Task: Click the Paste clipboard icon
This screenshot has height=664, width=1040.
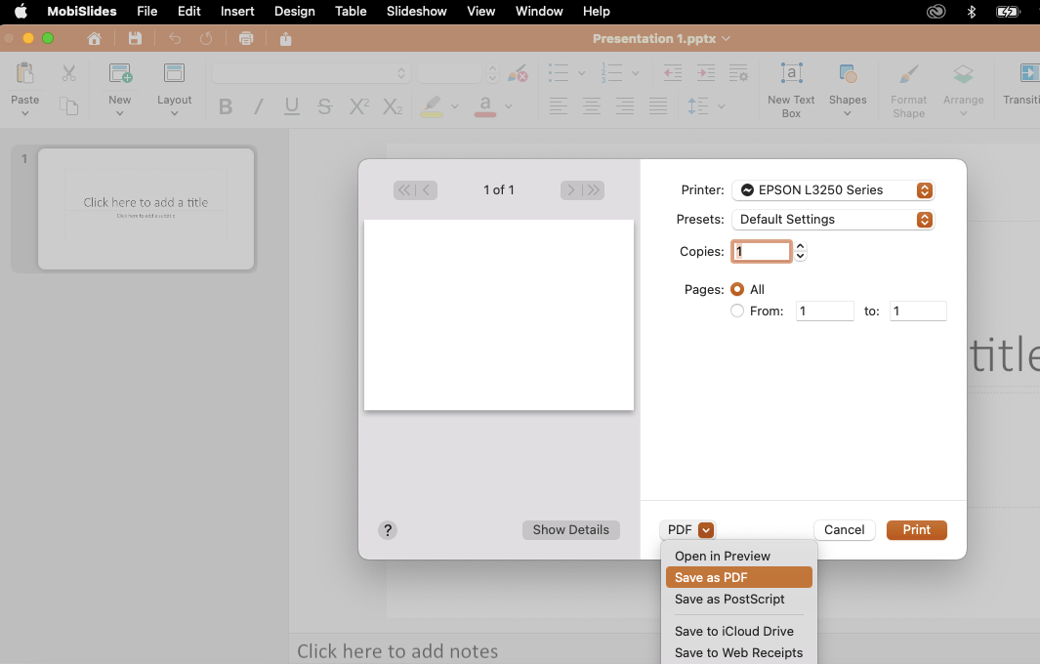Action: coord(25,73)
